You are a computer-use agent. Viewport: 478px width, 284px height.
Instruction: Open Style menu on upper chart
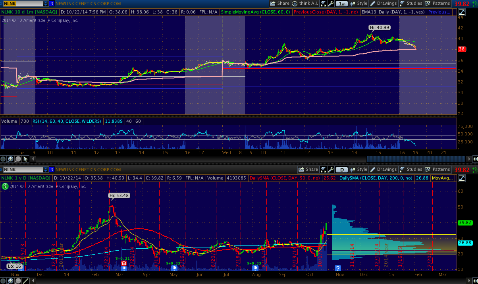tap(359, 4)
